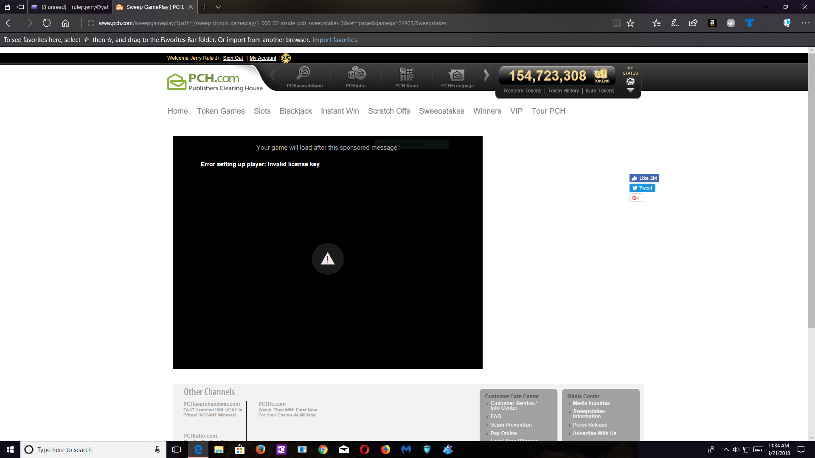815x458 pixels.
Task: Click the Google Plus button
Action: pos(636,198)
